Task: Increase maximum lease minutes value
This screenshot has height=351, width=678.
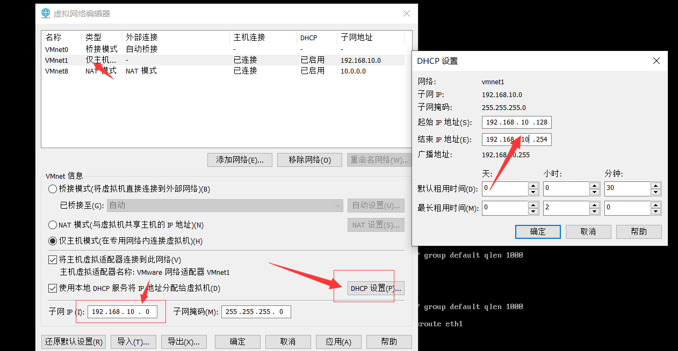Action: pos(656,204)
